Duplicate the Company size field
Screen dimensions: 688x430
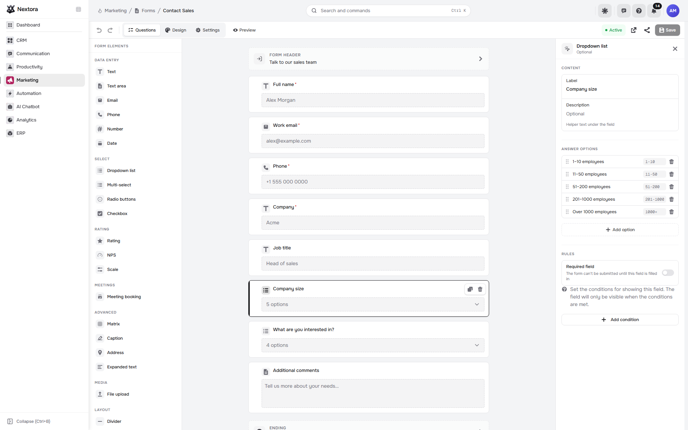470,289
